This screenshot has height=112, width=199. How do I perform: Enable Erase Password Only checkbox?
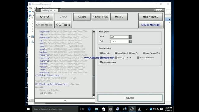[144, 53]
